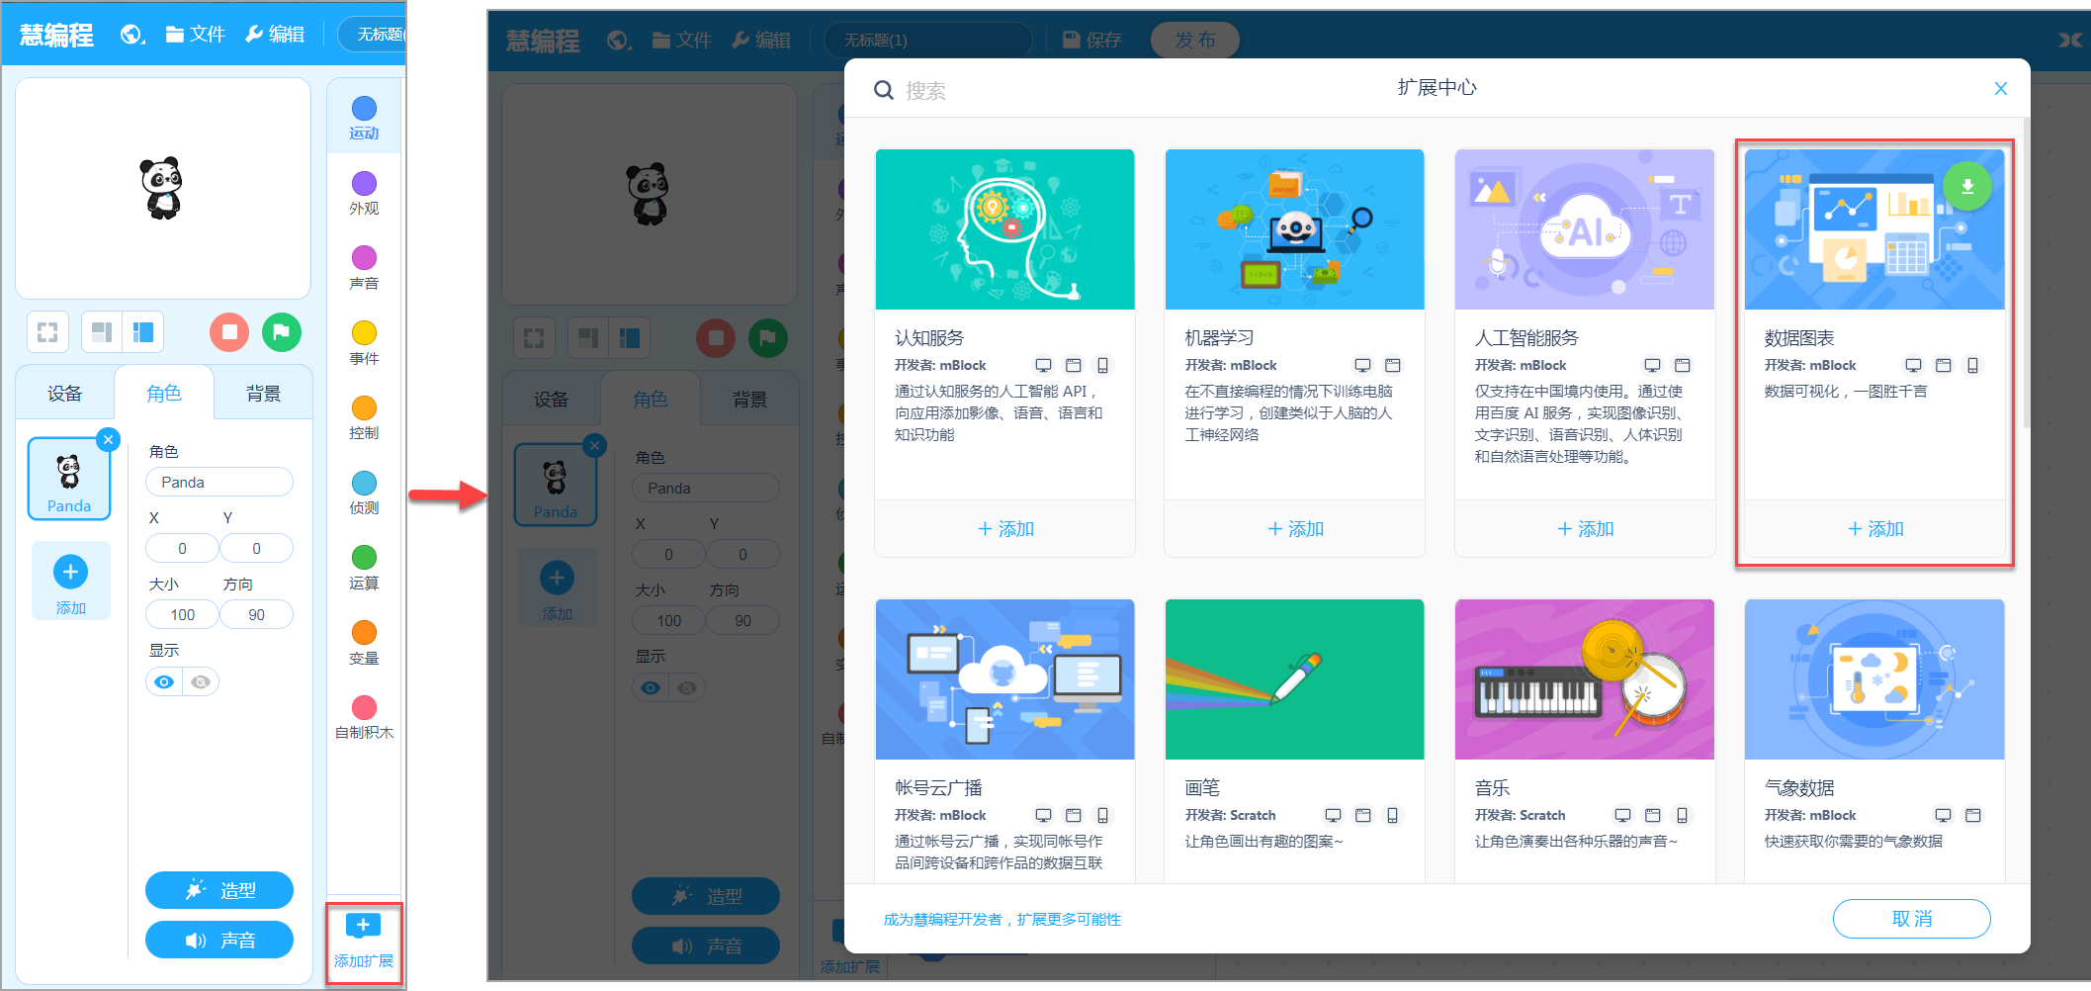Select the 外观 block category in left screenshot

(x=364, y=193)
